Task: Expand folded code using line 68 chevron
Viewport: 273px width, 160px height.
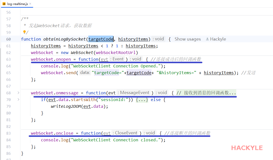Action: pyautogui.click(x=18, y=93)
